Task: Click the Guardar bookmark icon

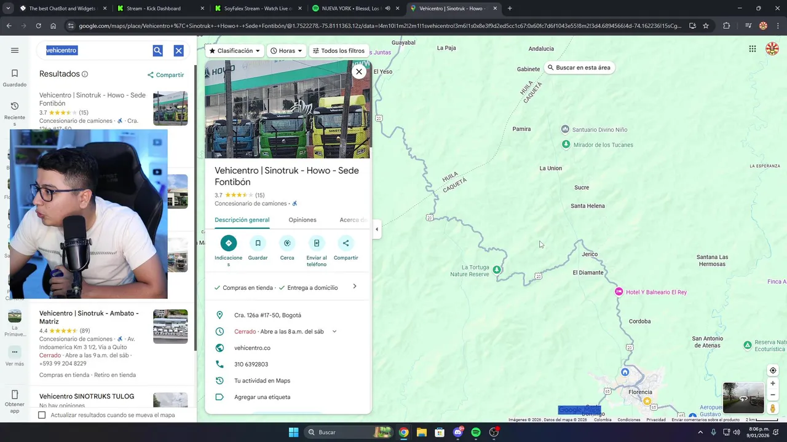Action: click(x=258, y=243)
